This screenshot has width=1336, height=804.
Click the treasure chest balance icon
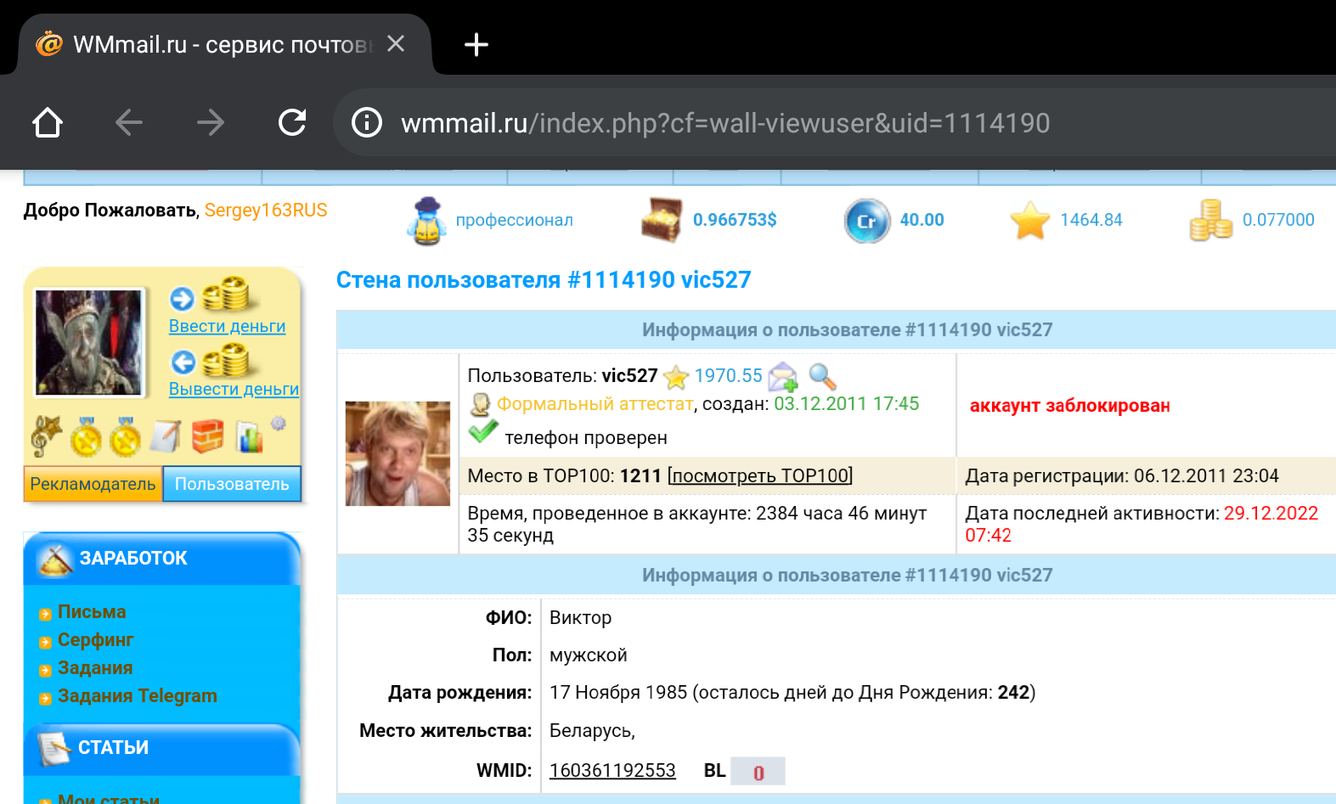[661, 220]
